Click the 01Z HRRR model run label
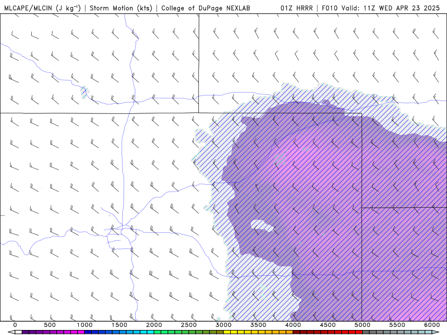This screenshot has width=447, height=335. [x=297, y=8]
